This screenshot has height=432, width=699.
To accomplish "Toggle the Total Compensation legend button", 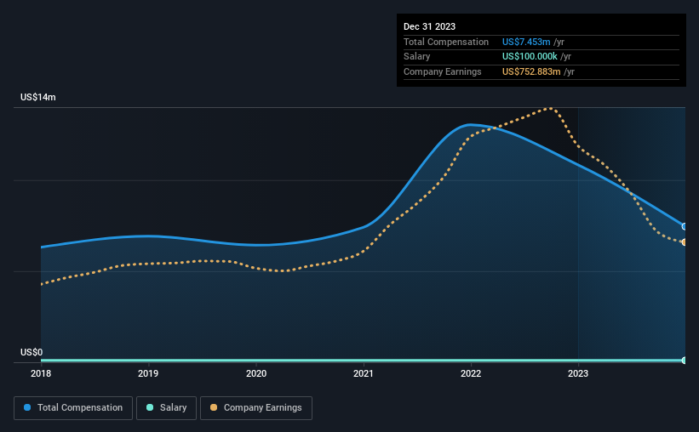I will click(x=73, y=408).
